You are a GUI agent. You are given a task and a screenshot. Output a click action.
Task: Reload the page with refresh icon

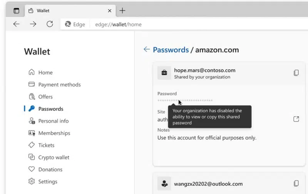(50, 24)
